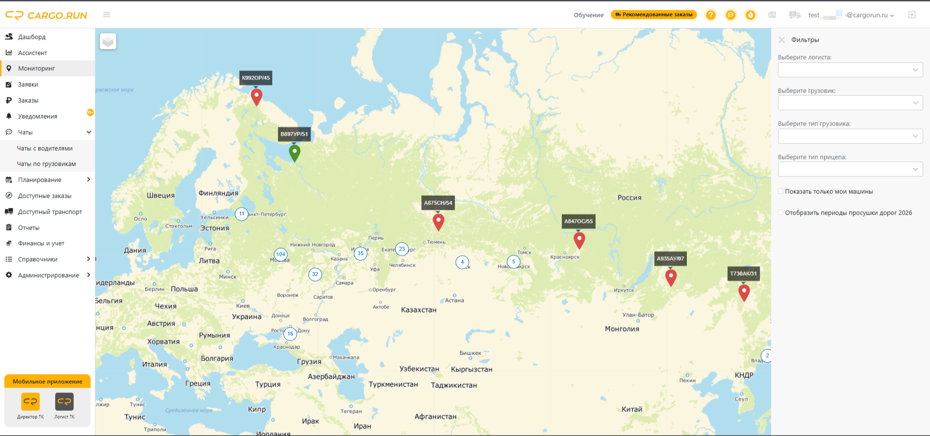Select red map pin for truck Т730АК/31
930x436 pixels.
tap(744, 293)
